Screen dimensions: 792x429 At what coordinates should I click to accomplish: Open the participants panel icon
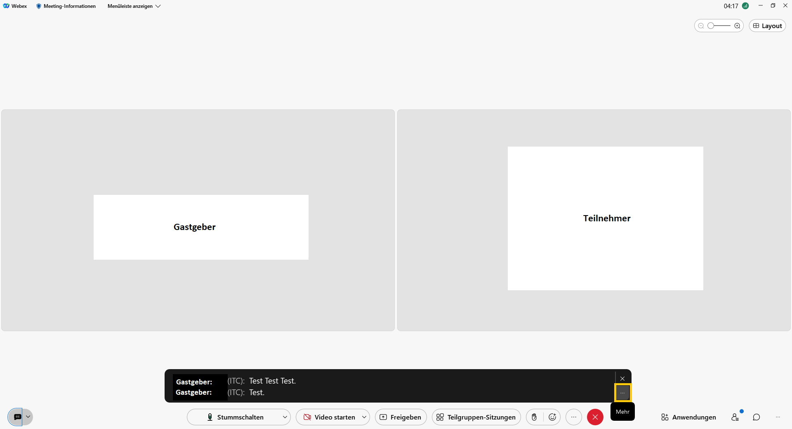pyautogui.click(x=735, y=417)
